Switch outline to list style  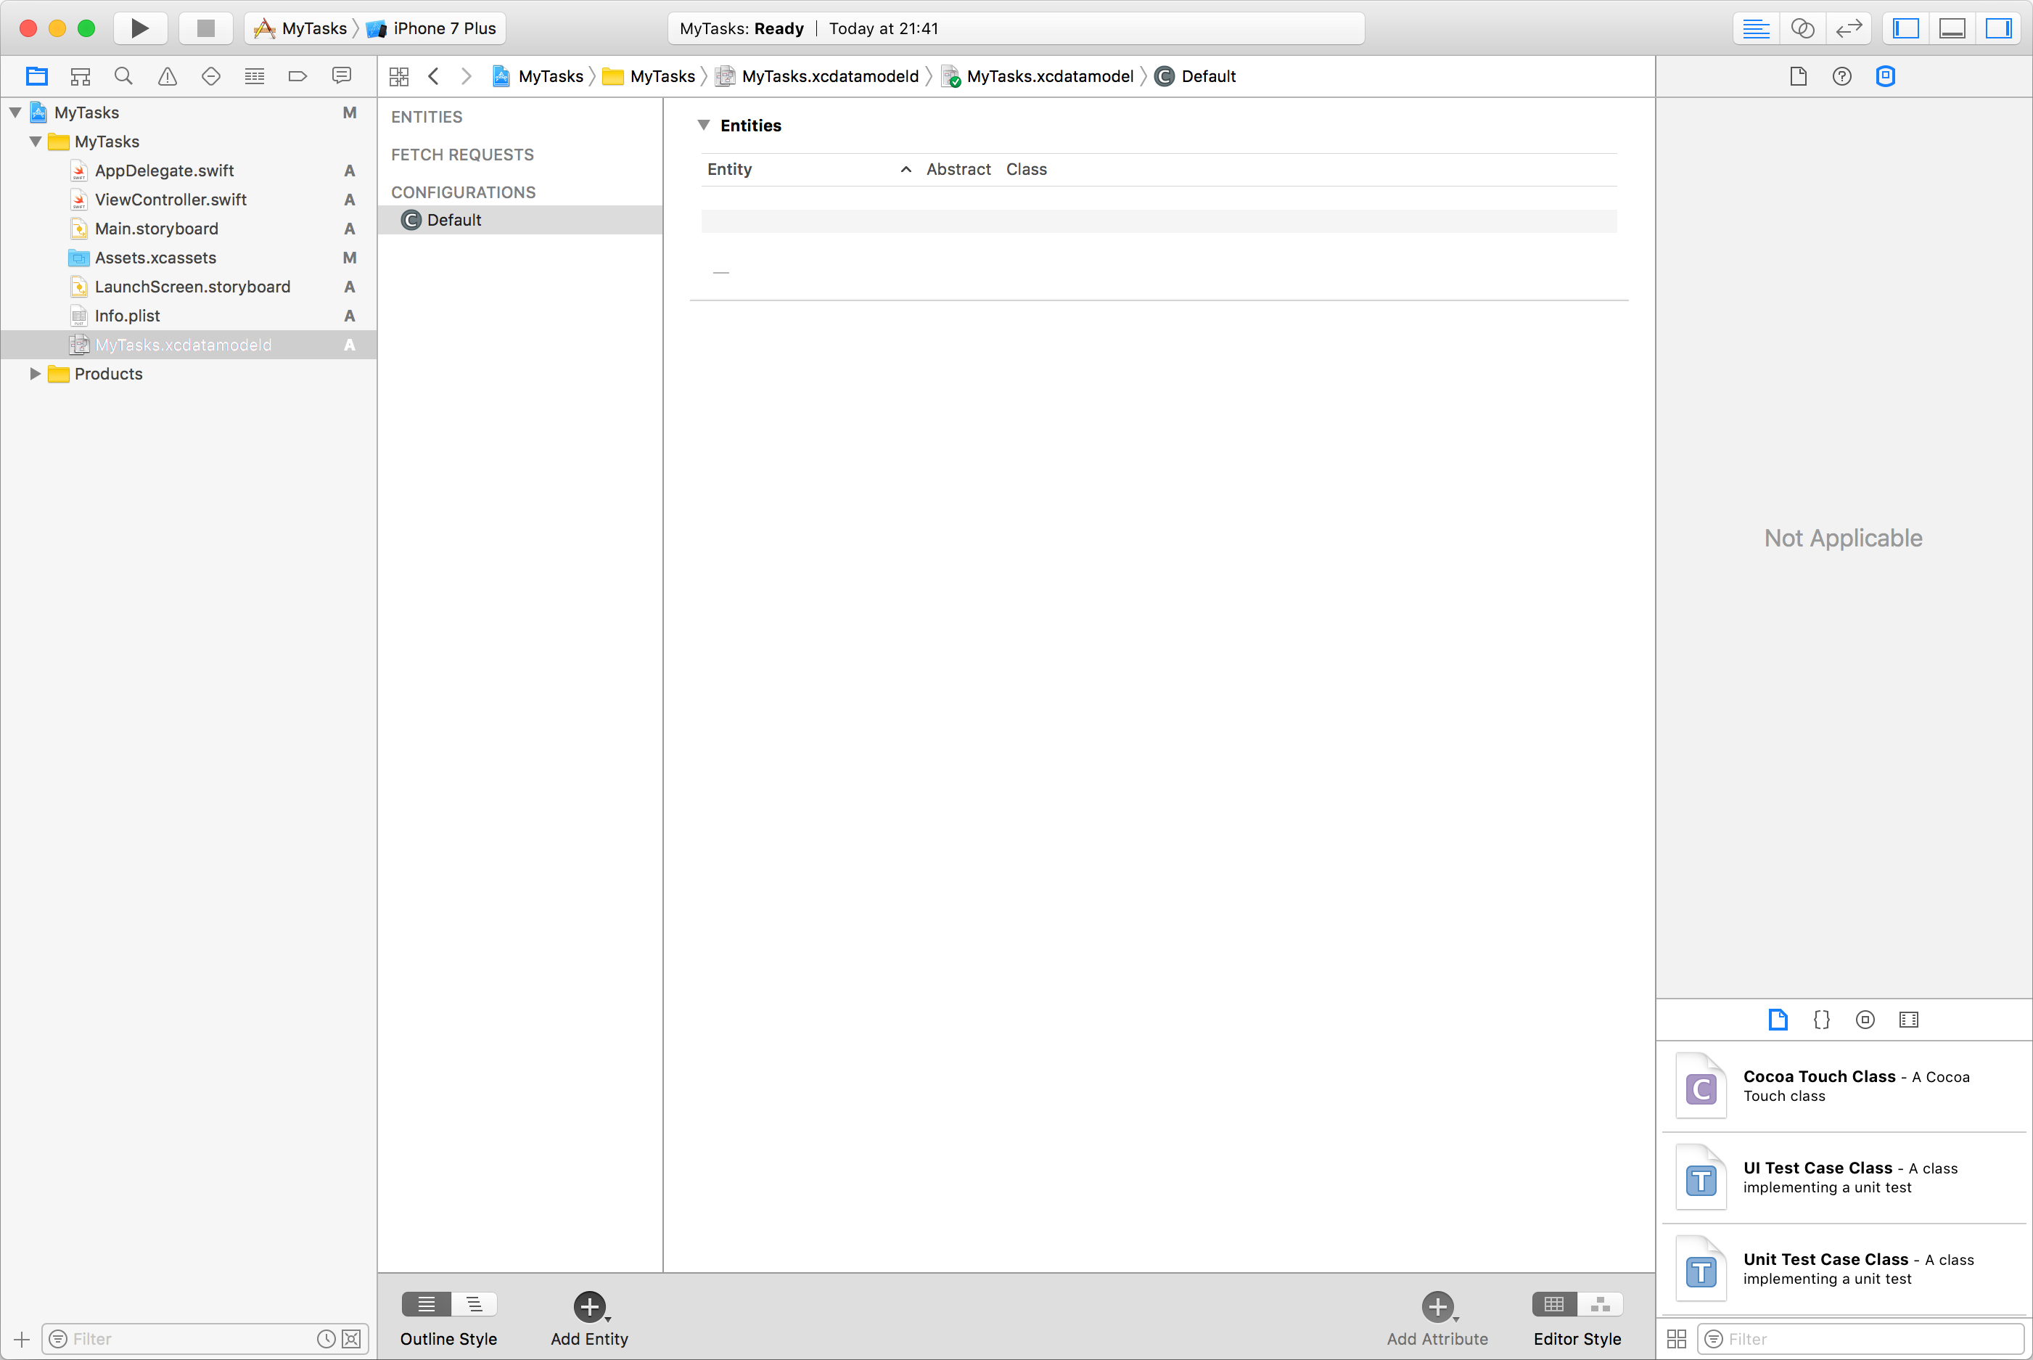[427, 1305]
